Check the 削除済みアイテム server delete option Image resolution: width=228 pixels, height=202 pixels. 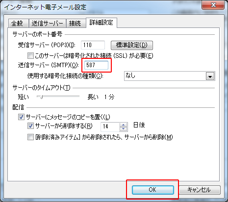[30, 137]
